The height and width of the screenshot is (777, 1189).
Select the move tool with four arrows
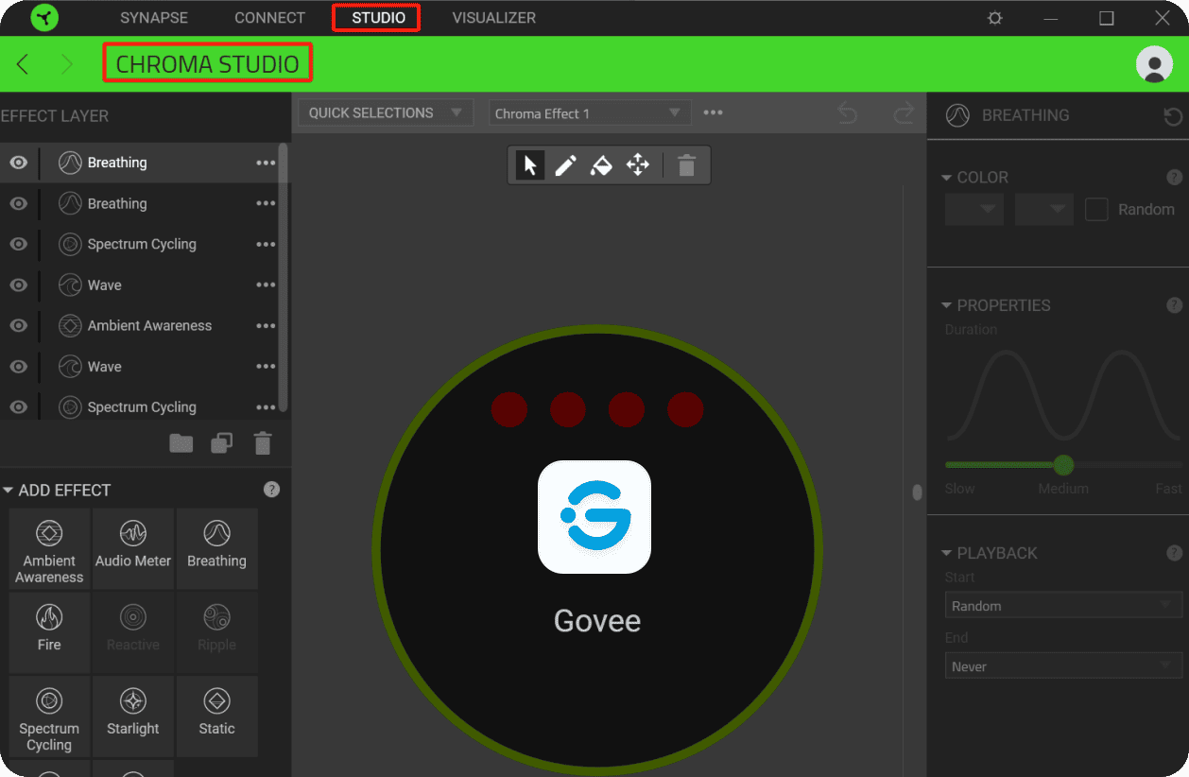[638, 165]
